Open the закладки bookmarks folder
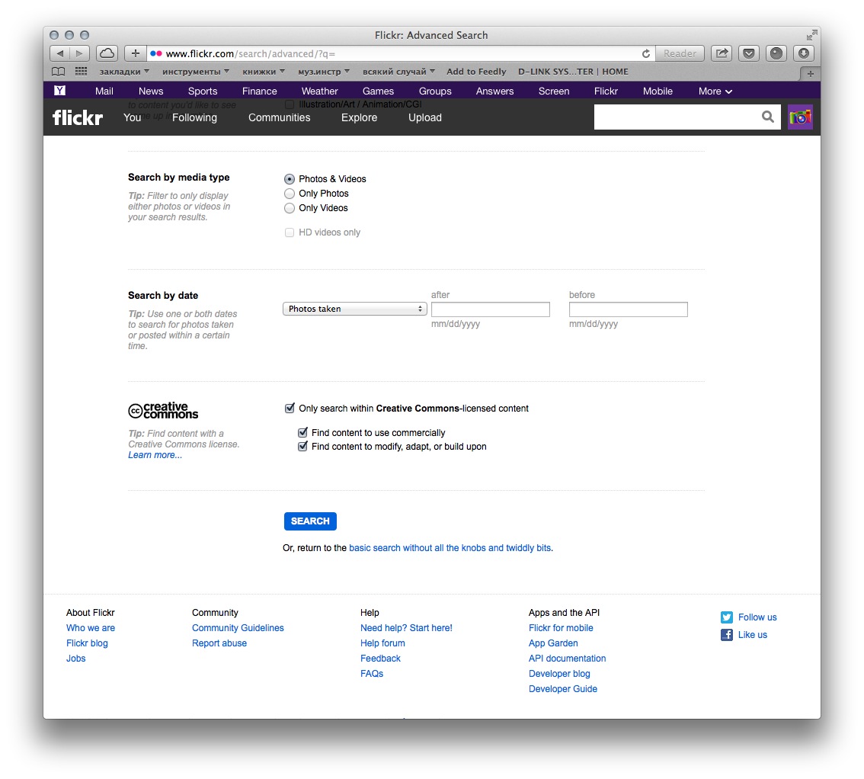 (x=124, y=72)
